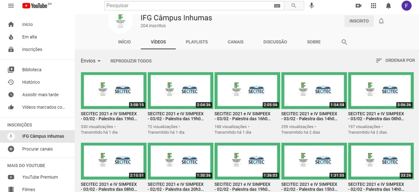The width and height of the screenshot is (419, 192).
Task: Switch to the PLAYLISTS tab
Action: pyautogui.click(x=197, y=42)
